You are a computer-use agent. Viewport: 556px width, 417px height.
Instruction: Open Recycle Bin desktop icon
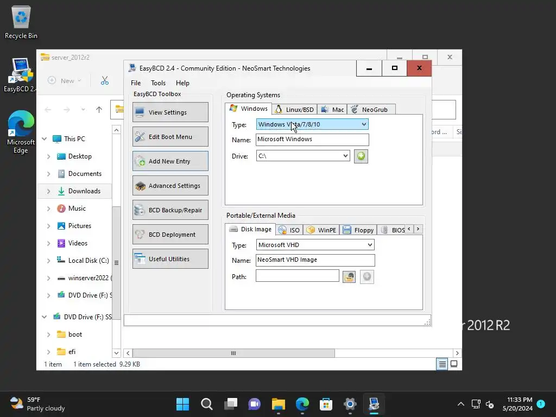[21, 22]
